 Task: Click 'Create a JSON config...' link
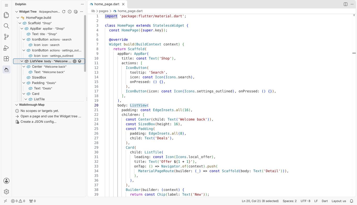39,122
